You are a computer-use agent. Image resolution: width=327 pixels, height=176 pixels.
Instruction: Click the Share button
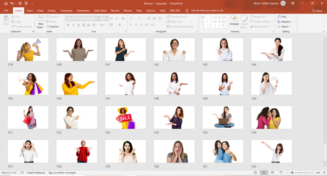point(317,11)
